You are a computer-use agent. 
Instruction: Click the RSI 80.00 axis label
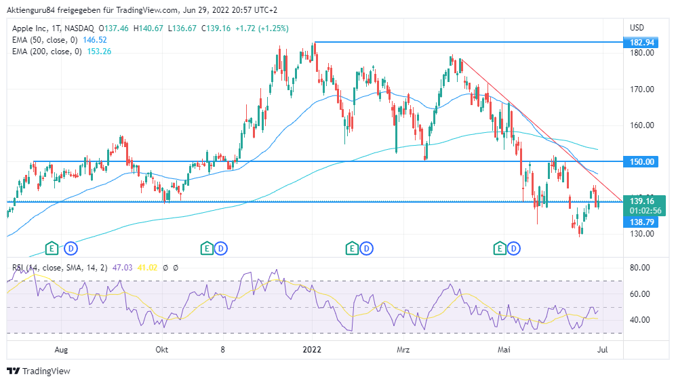[640, 268]
